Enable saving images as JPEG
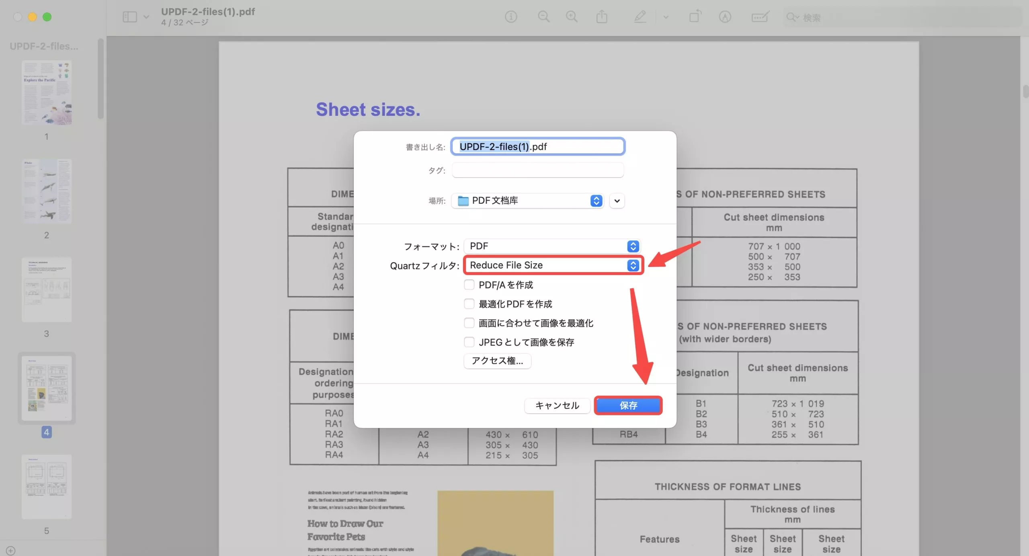This screenshot has height=556, width=1029. pyautogui.click(x=469, y=342)
